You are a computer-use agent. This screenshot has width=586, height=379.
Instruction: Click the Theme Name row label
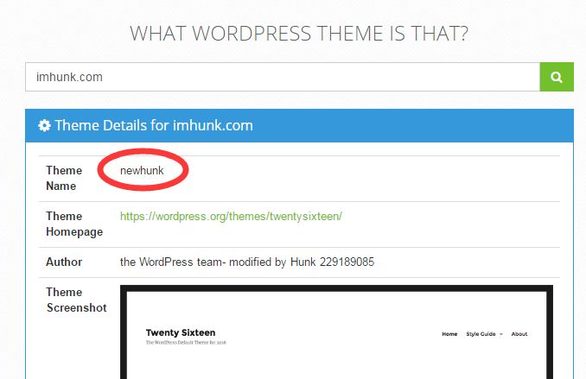64,178
